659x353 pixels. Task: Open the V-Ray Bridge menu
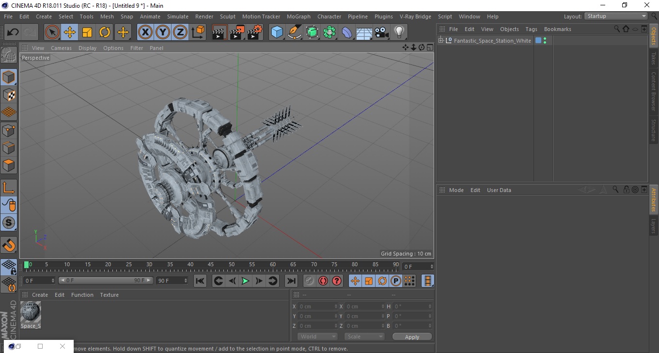coord(415,16)
